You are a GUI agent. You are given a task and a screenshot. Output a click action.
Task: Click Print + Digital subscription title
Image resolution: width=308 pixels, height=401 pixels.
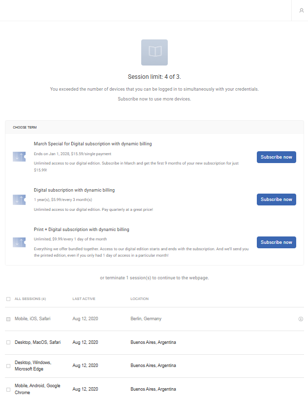82,230
